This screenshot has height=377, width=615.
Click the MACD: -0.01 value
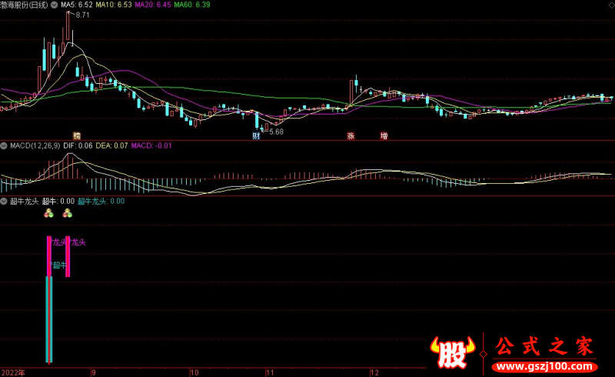pyautogui.click(x=151, y=145)
